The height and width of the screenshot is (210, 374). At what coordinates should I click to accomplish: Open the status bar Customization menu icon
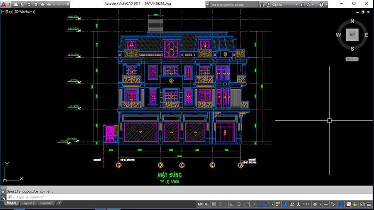369,204
